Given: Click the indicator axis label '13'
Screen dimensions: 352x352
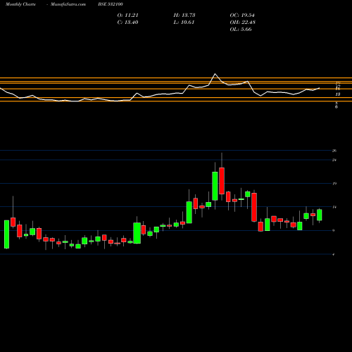Looking at the screenshot, I should [338, 94].
